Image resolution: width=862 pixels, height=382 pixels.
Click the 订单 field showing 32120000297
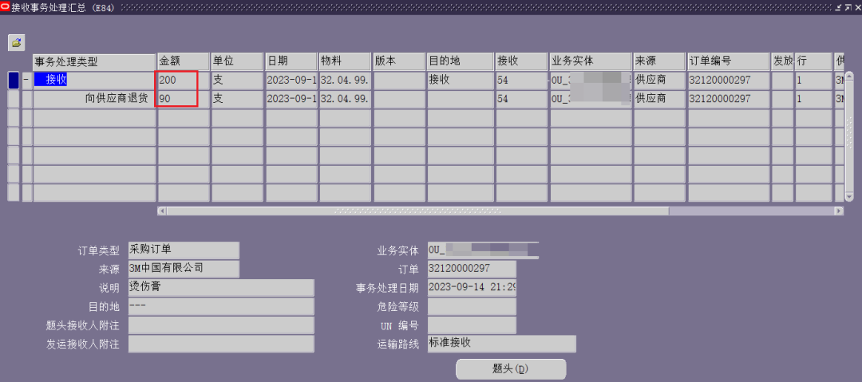click(472, 269)
